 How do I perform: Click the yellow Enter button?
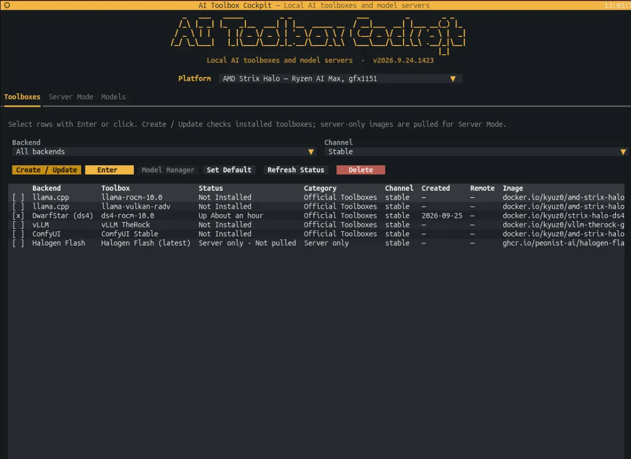pos(109,170)
